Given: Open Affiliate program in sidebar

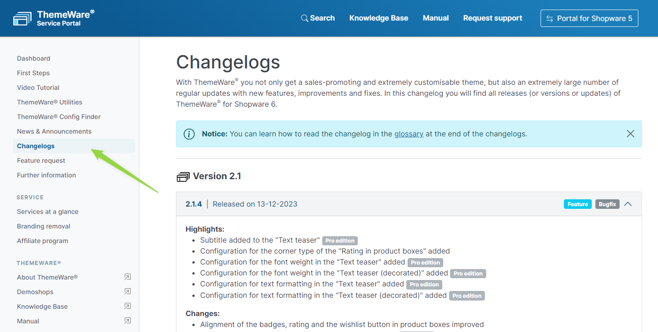Looking at the screenshot, I should click(x=42, y=241).
